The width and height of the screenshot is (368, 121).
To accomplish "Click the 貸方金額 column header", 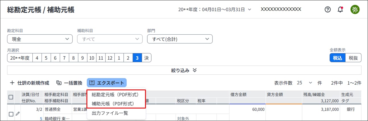I will pos(276,95).
